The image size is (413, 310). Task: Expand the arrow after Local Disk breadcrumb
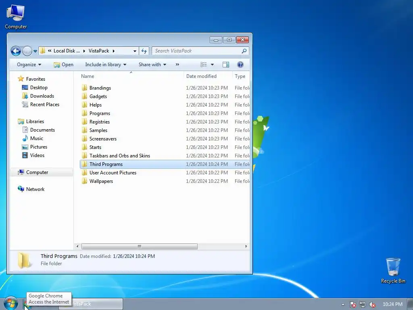click(x=84, y=51)
